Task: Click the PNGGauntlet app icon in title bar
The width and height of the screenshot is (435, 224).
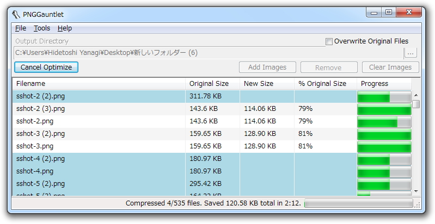Action: coord(16,14)
